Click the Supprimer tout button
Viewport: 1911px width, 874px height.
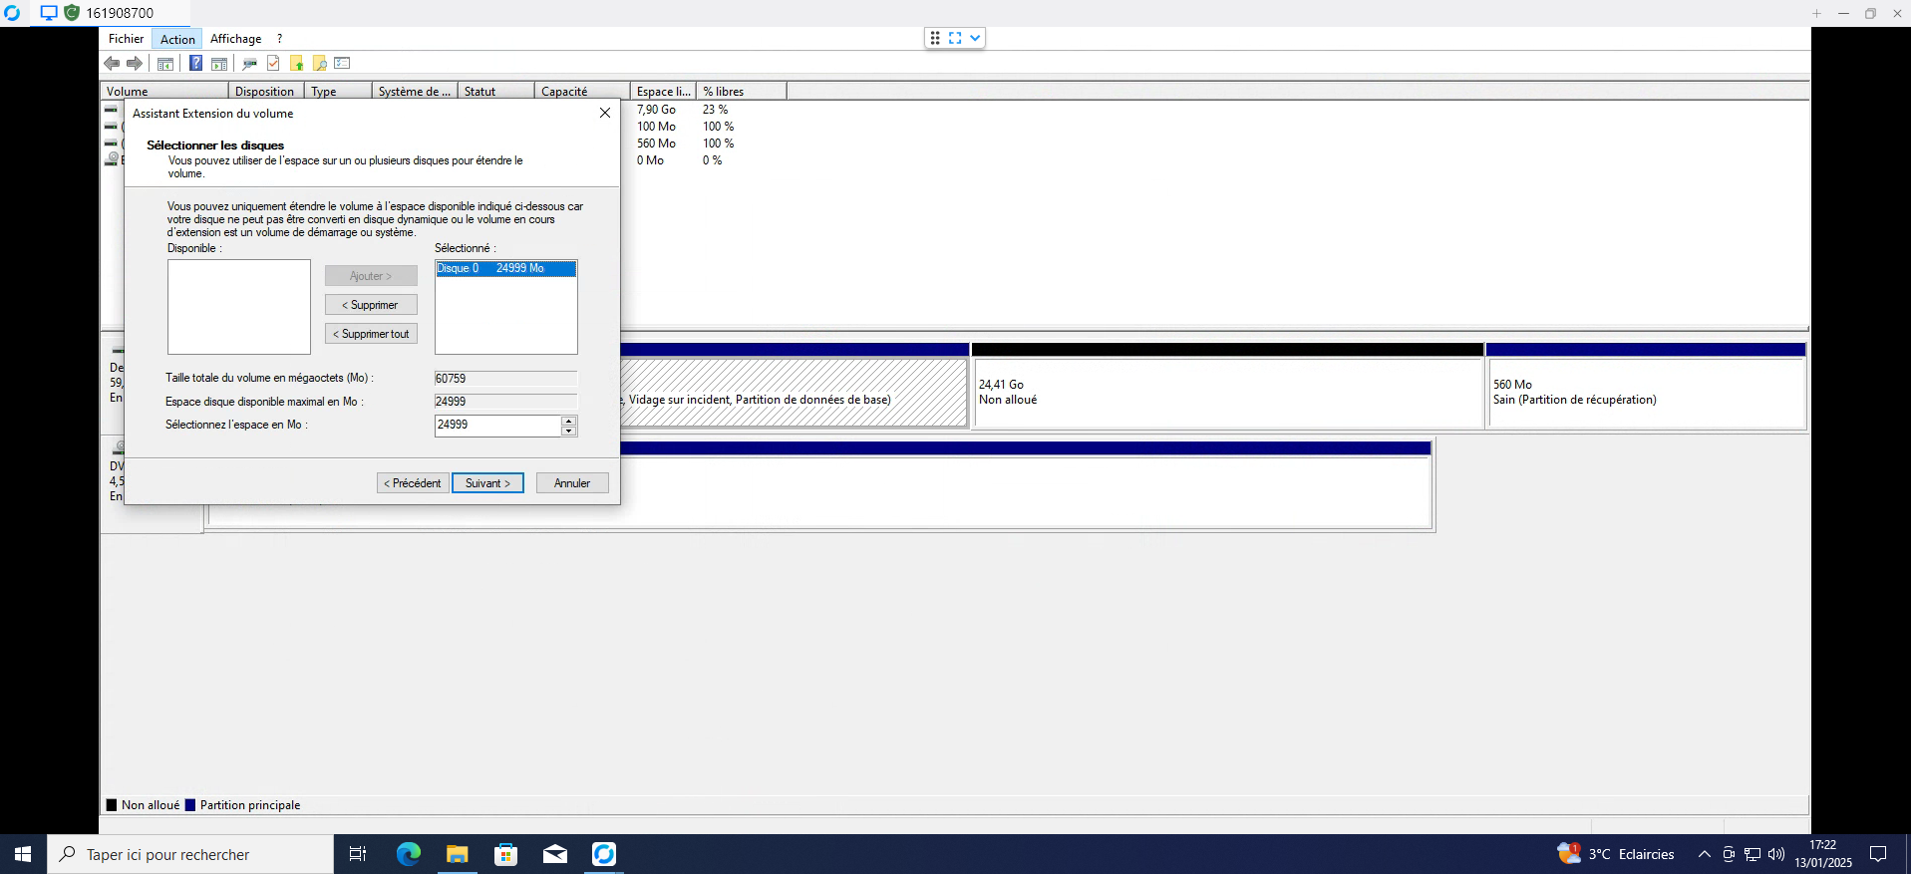(x=371, y=334)
